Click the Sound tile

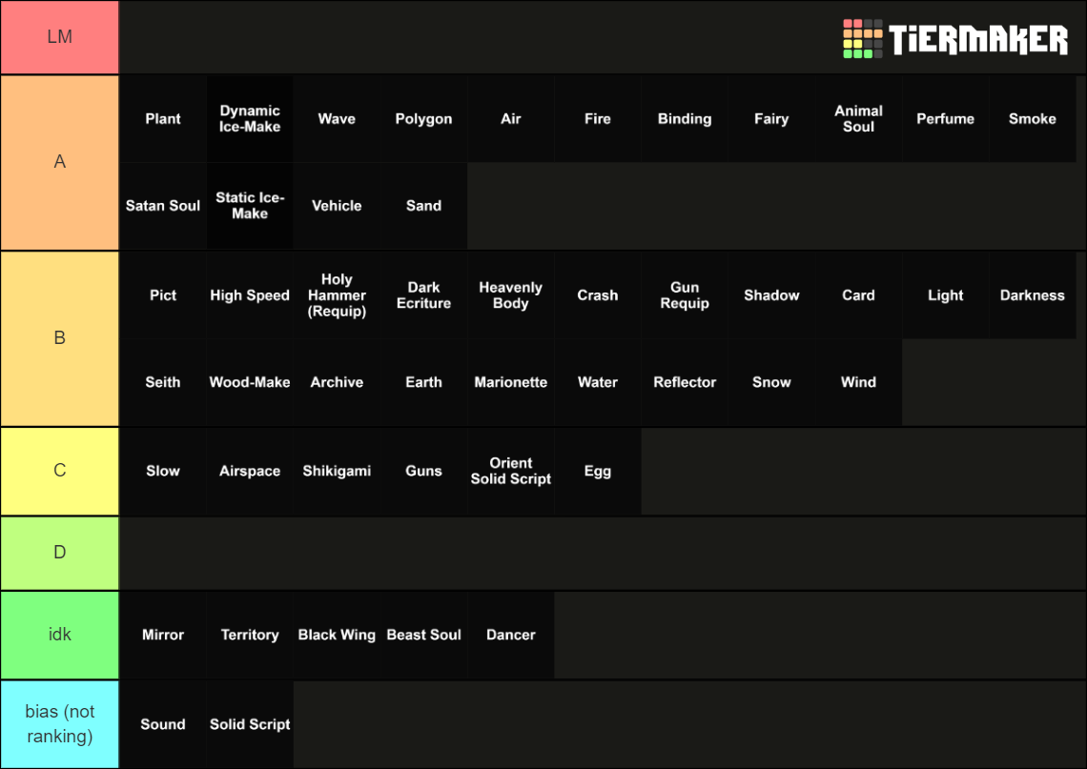coord(163,724)
